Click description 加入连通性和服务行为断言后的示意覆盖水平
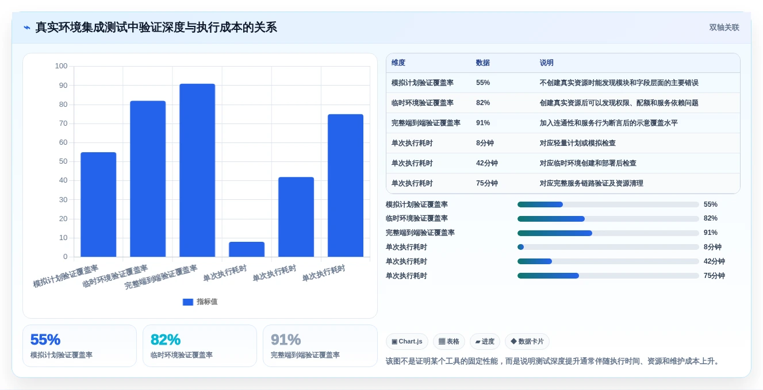The width and height of the screenshot is (763, 390). tap(609, 123)
